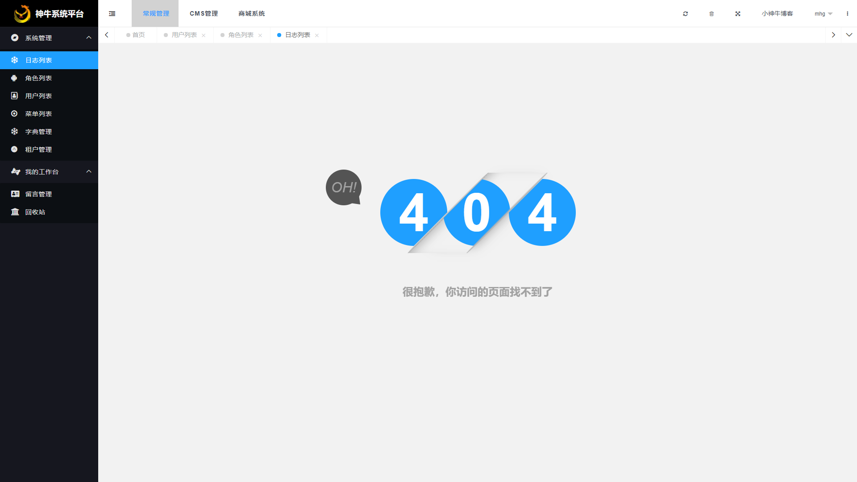Click the fullscreen icon in header
The width and height of the screenshot is (857, 482).
coord(738,13)
